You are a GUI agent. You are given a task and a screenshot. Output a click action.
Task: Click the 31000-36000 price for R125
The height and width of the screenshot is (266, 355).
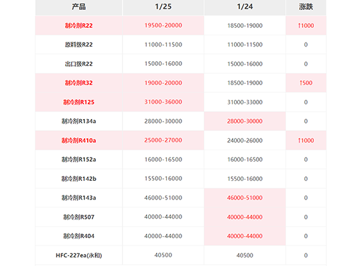[164, 102]
